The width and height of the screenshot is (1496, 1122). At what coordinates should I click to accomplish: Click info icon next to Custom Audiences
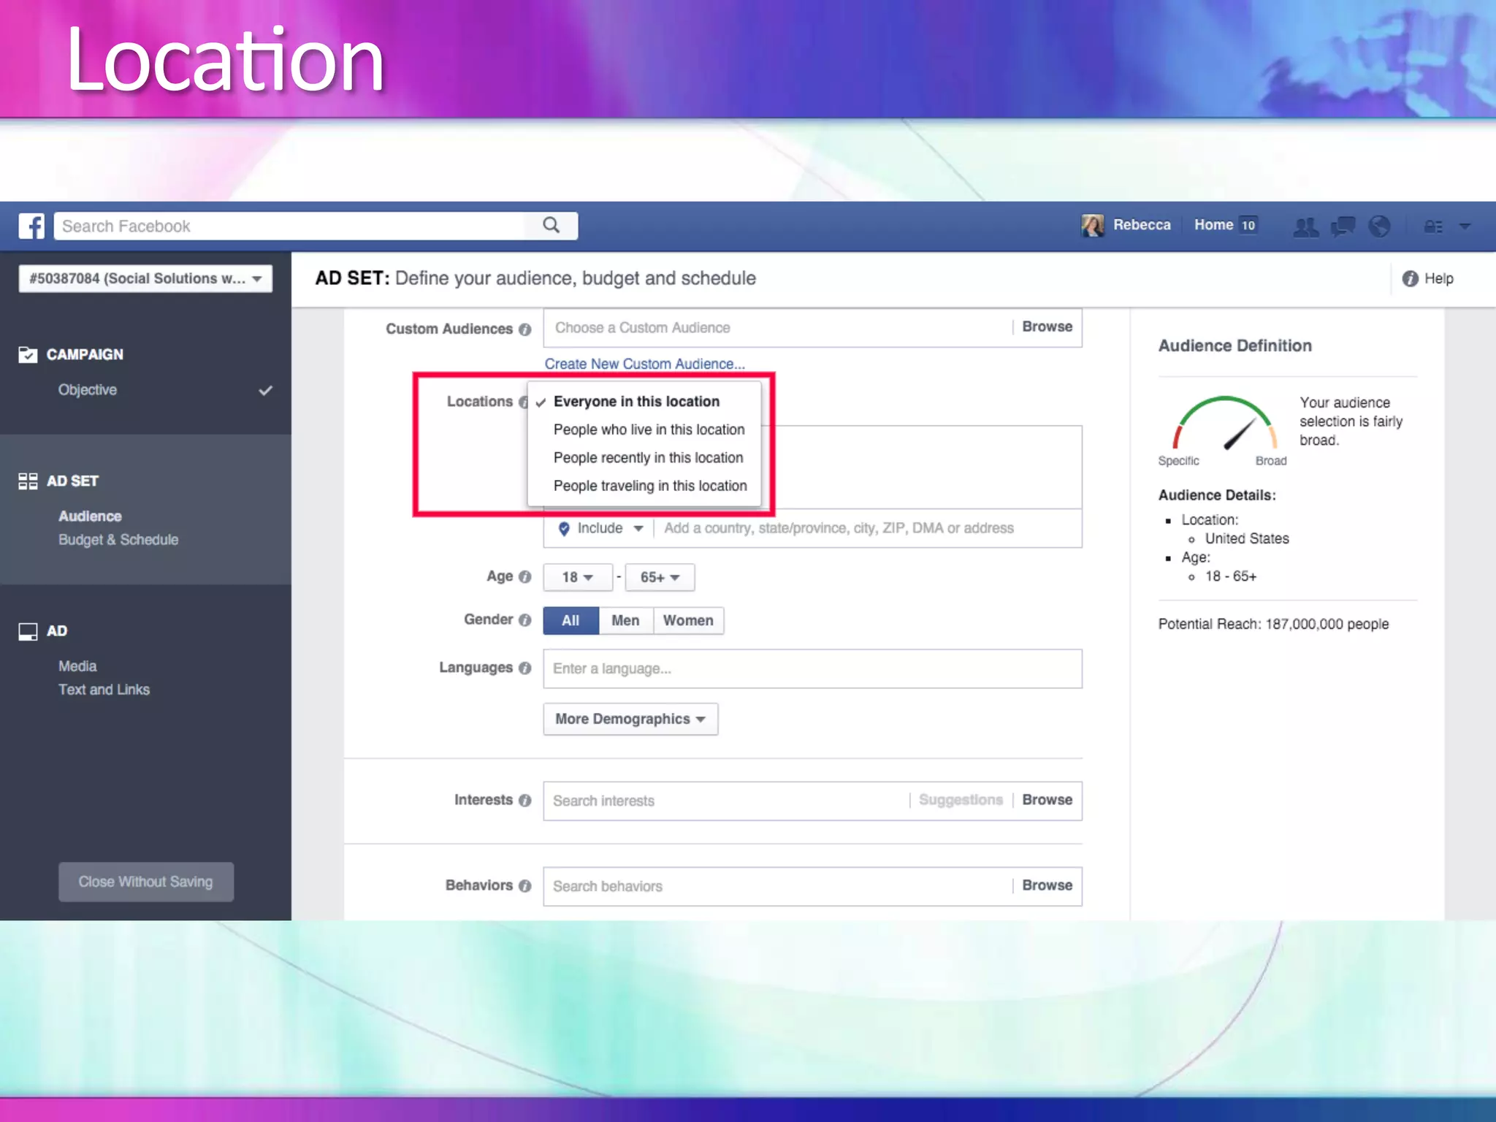[524, 329]
